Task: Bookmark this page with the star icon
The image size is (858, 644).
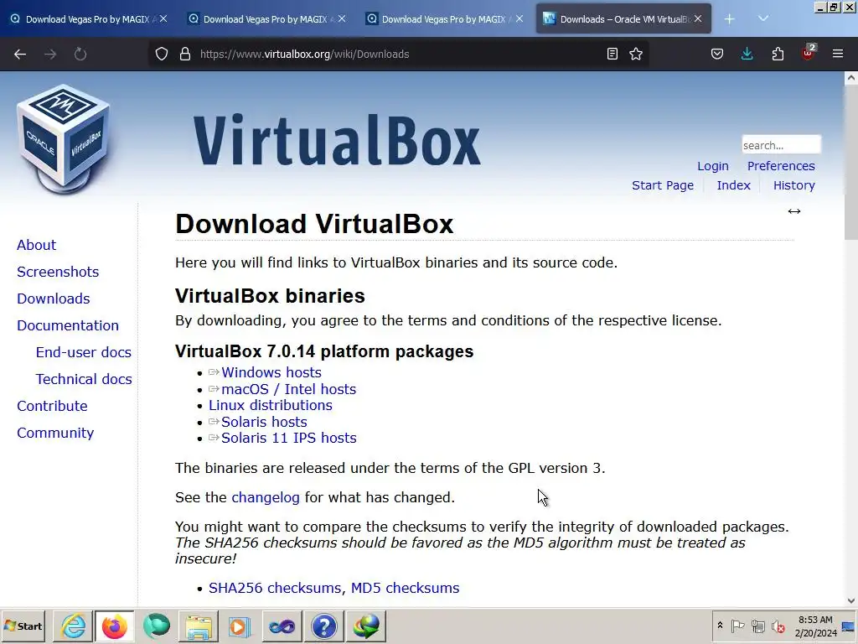Action: click(x=636, y=54)
